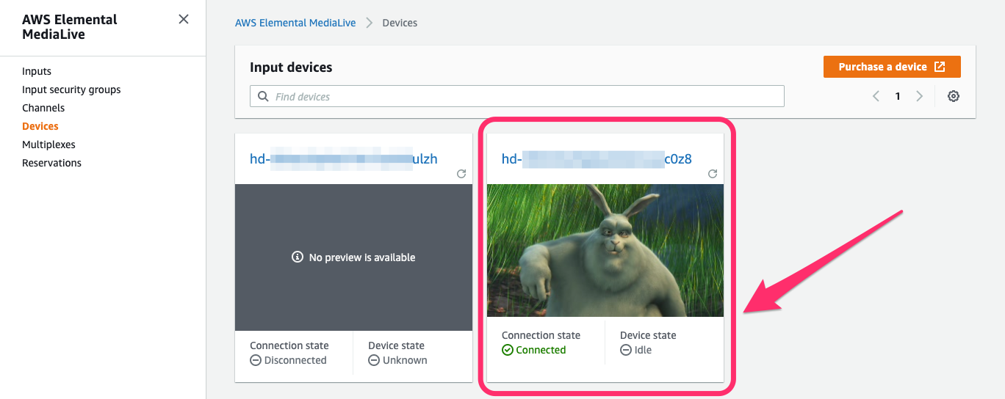Click the Purchase a device button
1005x399 pixels.
point(891,67)
